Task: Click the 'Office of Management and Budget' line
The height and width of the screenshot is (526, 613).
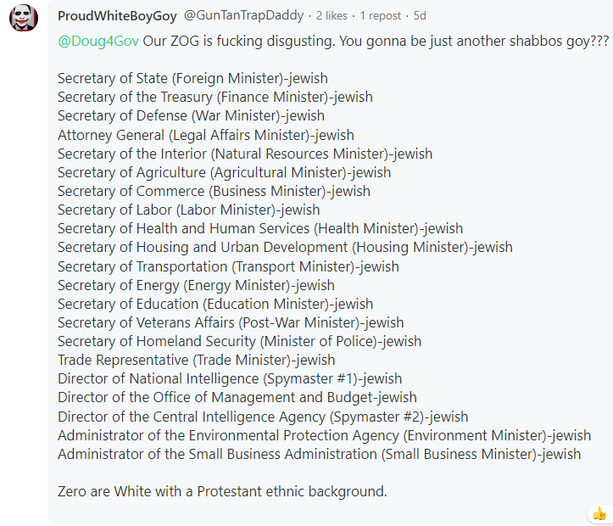Action: click(237, 397)
